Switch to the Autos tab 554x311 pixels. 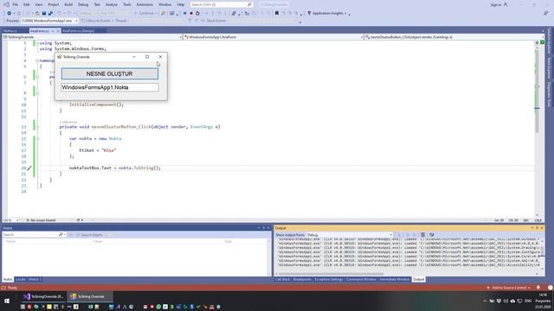coord(8,279)
